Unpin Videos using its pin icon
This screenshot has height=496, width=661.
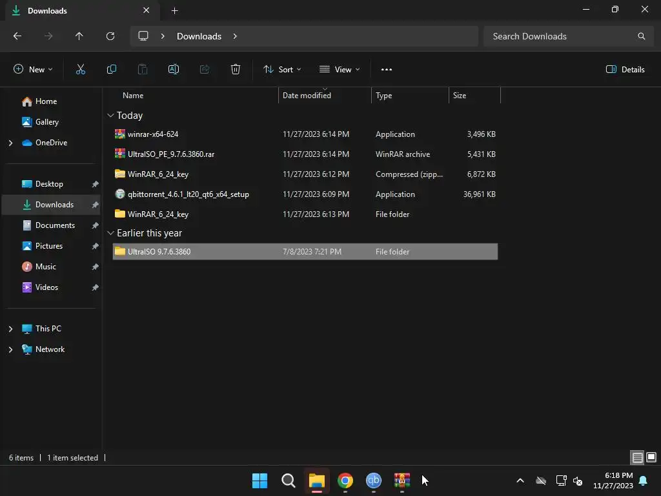(x=96, y=287)
